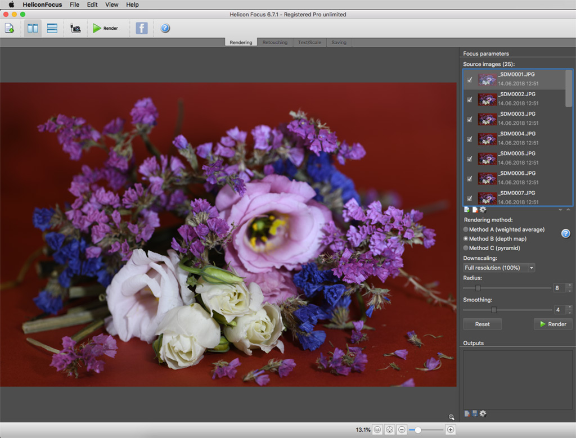Click the add images toolbar icon
The width and height of the screenshot is (576, 438).
click(10, 28)
